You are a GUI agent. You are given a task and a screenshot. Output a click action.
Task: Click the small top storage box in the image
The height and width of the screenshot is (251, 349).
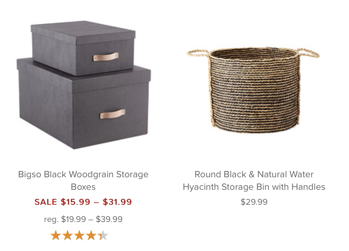(x=83, y=48)
